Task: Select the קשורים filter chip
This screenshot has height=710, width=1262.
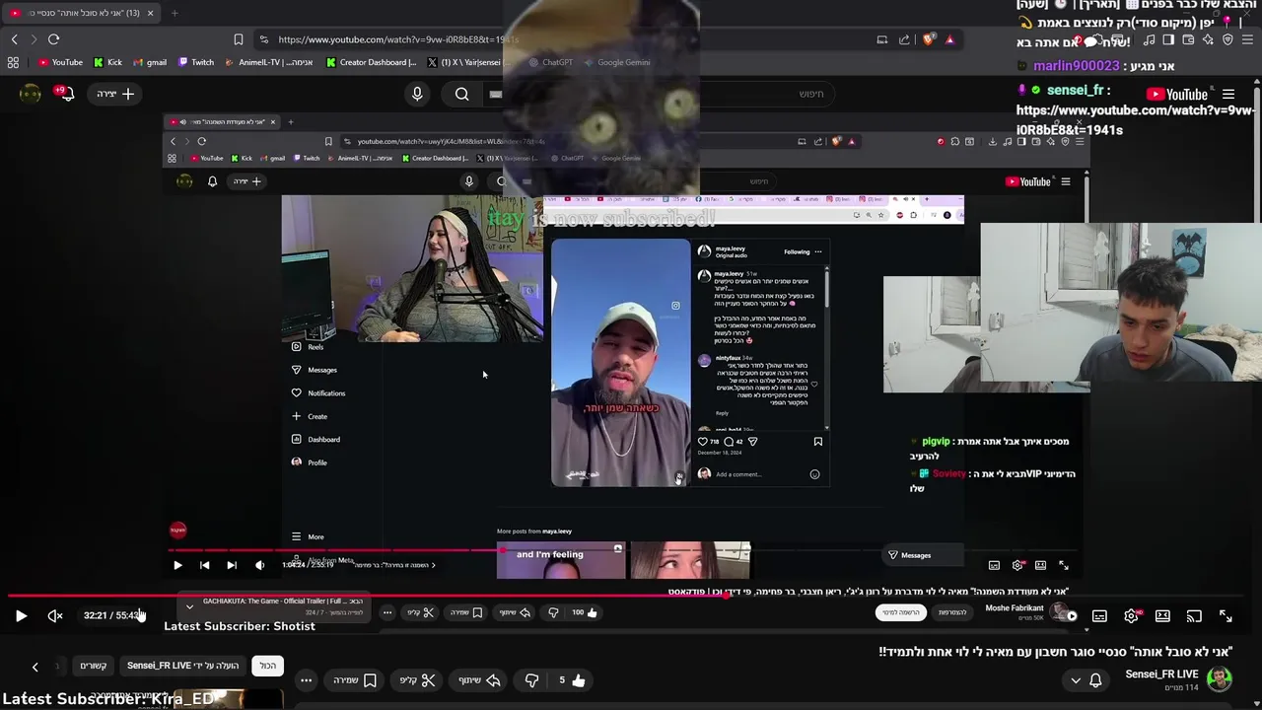Action: pyautogui.click(x=94, y=666)
